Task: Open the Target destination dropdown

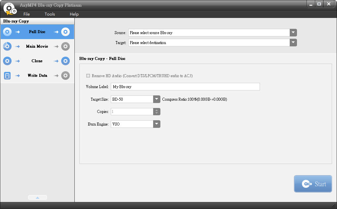Action: click(x=293, y=43)
